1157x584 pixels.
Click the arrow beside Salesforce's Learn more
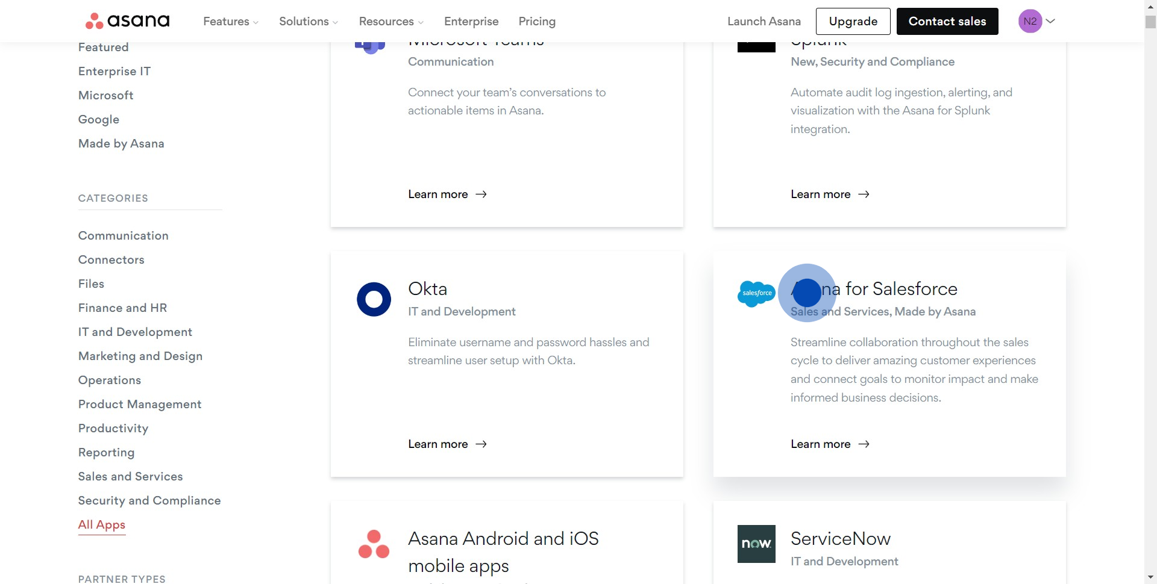[864, 444]
